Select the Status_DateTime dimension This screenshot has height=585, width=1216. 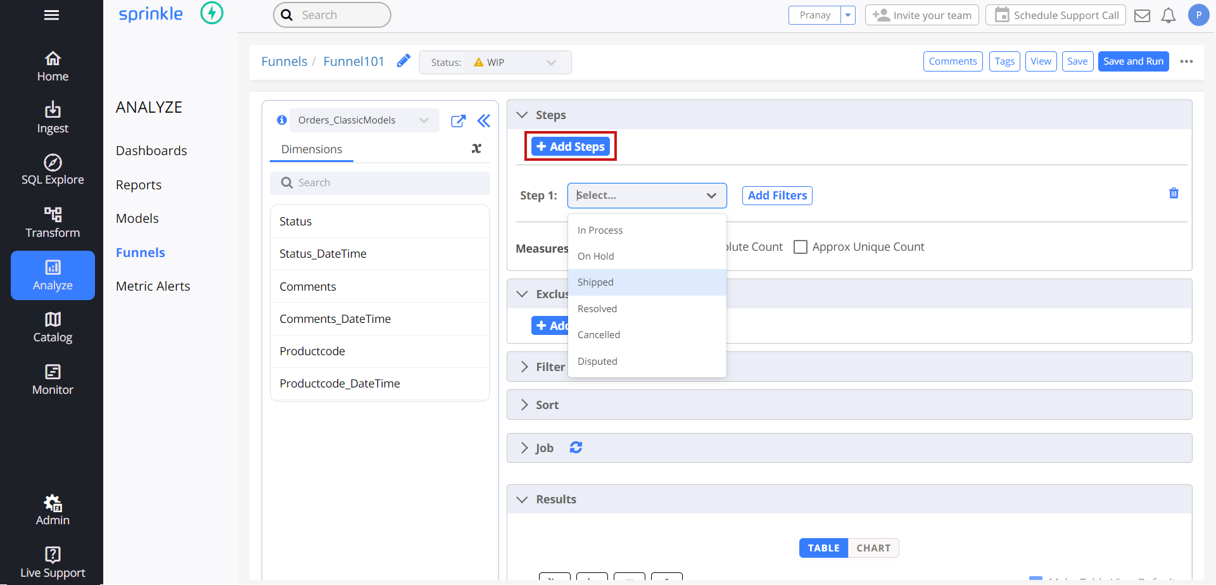point(380,254)
